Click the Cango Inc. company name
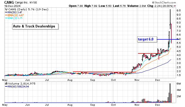The image size is (185, 107). [x=22, y=2]
